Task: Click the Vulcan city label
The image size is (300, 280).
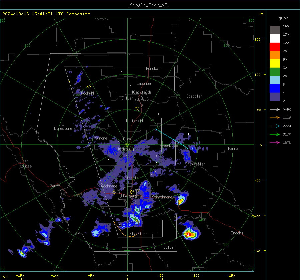Action: (x=169, y=247)
